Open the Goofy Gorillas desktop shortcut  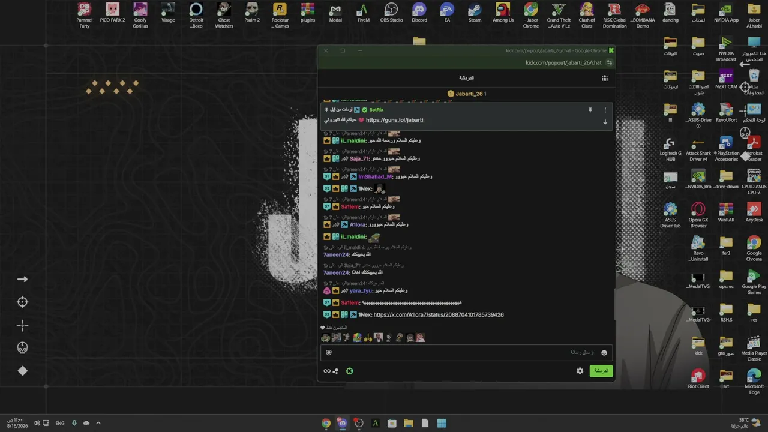click(140, 16)
